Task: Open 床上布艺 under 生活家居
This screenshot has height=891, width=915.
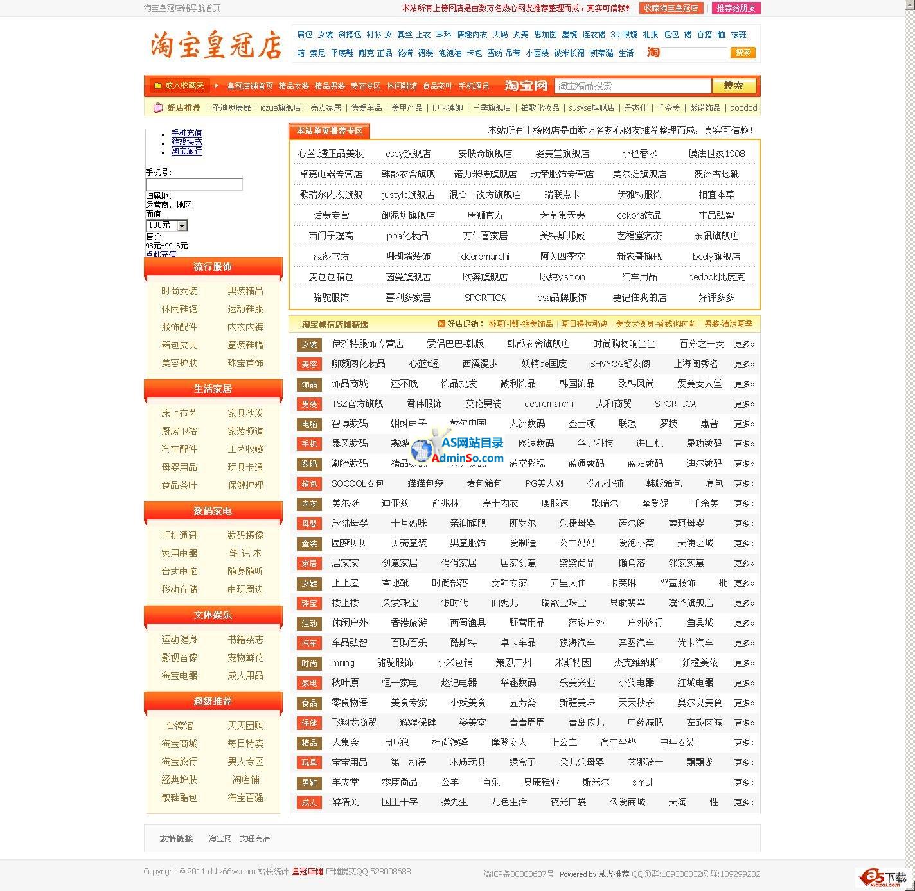Action: (179, 413)
